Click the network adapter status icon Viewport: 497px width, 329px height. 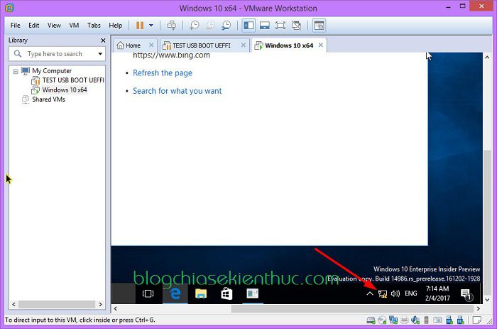click(393, 320)
